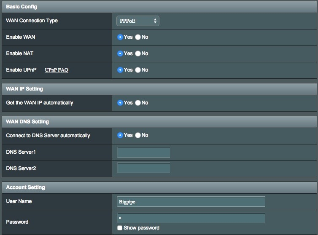318x235 pixels.
Task: Select Yes for connecting to DNS automatically
Action: (x=120, y=135)
